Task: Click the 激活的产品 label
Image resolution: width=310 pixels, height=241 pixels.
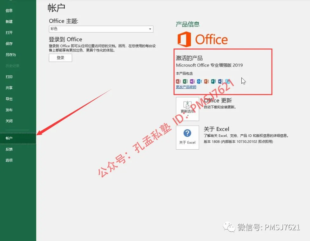Action: tap(189, 58)
